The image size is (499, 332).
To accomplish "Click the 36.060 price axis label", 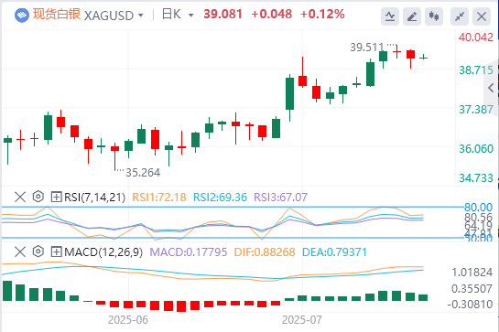I will (x=476, y=148).
